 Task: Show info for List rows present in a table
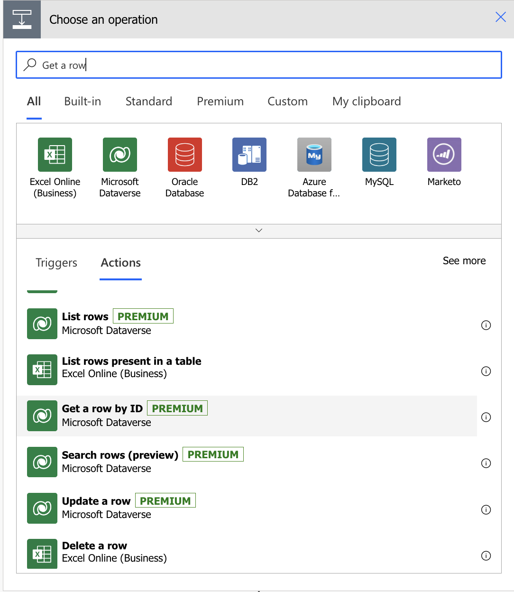click(486, 371)
